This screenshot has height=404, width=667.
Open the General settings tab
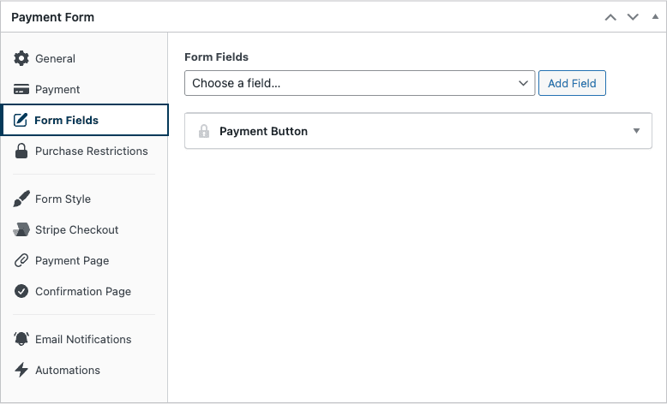84,58
